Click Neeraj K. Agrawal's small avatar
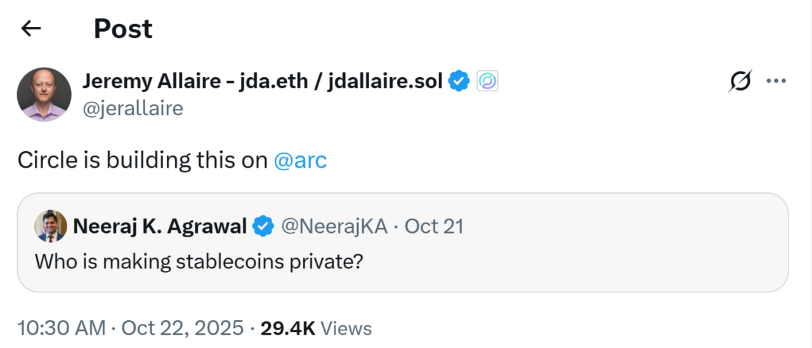The image size is (812, 348). tap(51, 226)
